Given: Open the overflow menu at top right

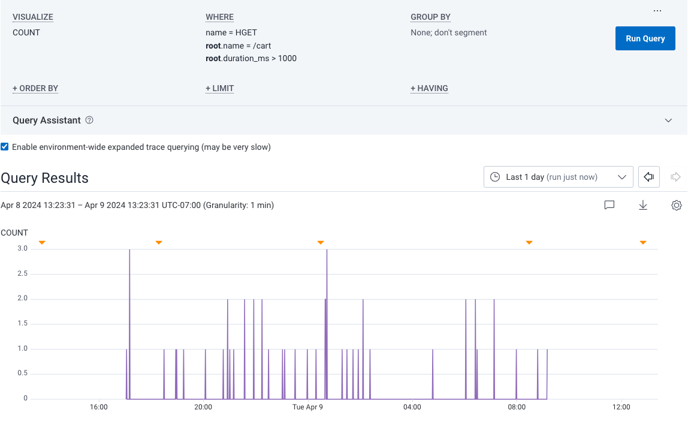Looking at the screenshot, I should [x=657, y=10].
